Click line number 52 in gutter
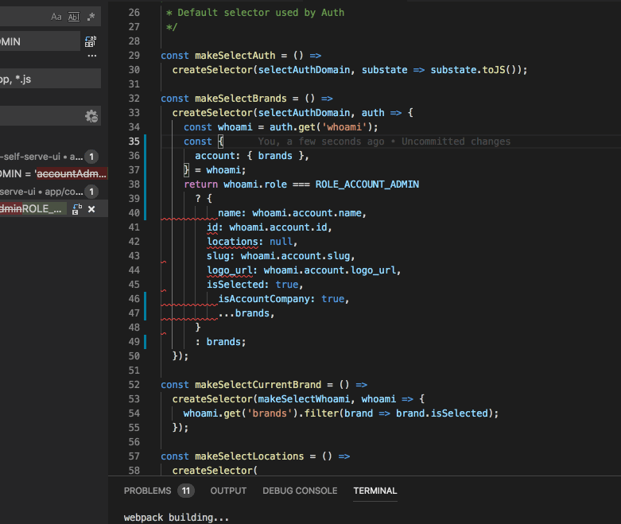 134,385
